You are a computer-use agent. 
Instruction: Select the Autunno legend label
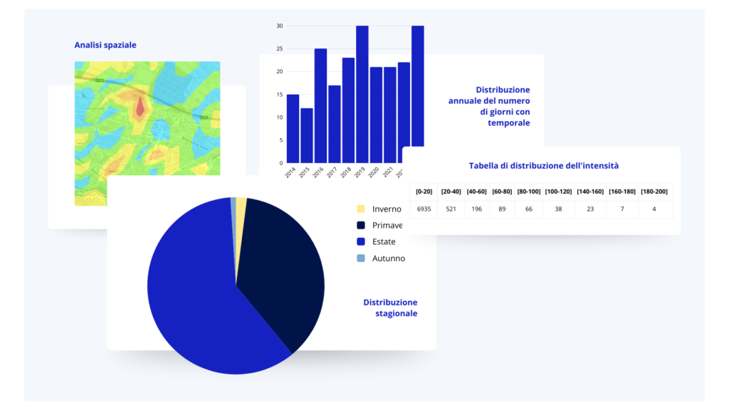[x=389, y=258]
